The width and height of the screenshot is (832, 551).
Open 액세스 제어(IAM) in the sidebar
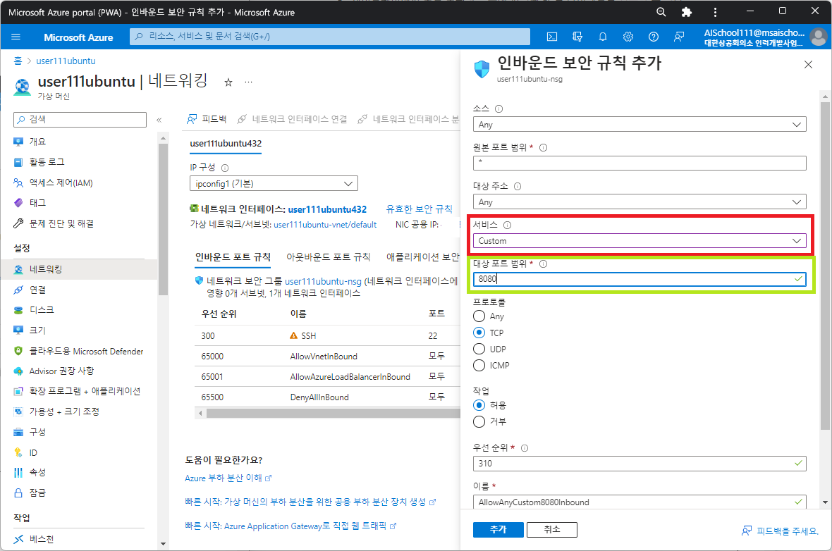61,183
